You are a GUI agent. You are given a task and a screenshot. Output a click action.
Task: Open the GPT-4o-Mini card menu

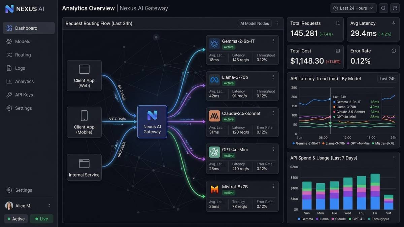coord(274,149)
